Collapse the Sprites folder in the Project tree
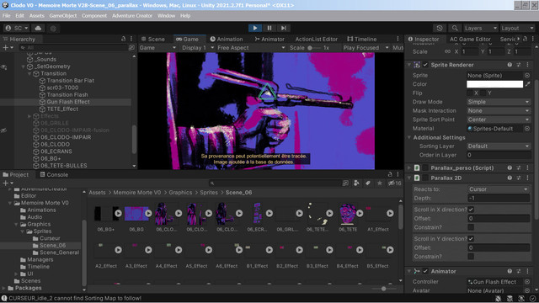 tap(23, 231)
